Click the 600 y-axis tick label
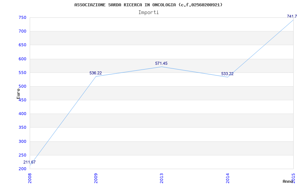The height and width of the screenshot is (185, 297). (22, 59)
